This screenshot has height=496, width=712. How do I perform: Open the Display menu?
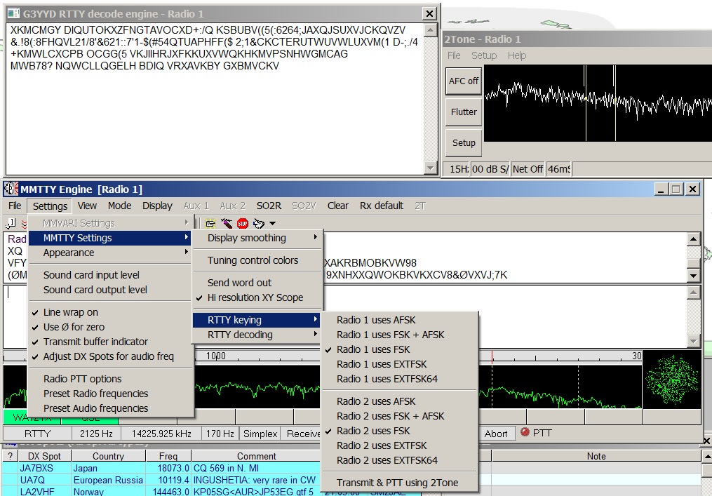(x=157, y=206)
